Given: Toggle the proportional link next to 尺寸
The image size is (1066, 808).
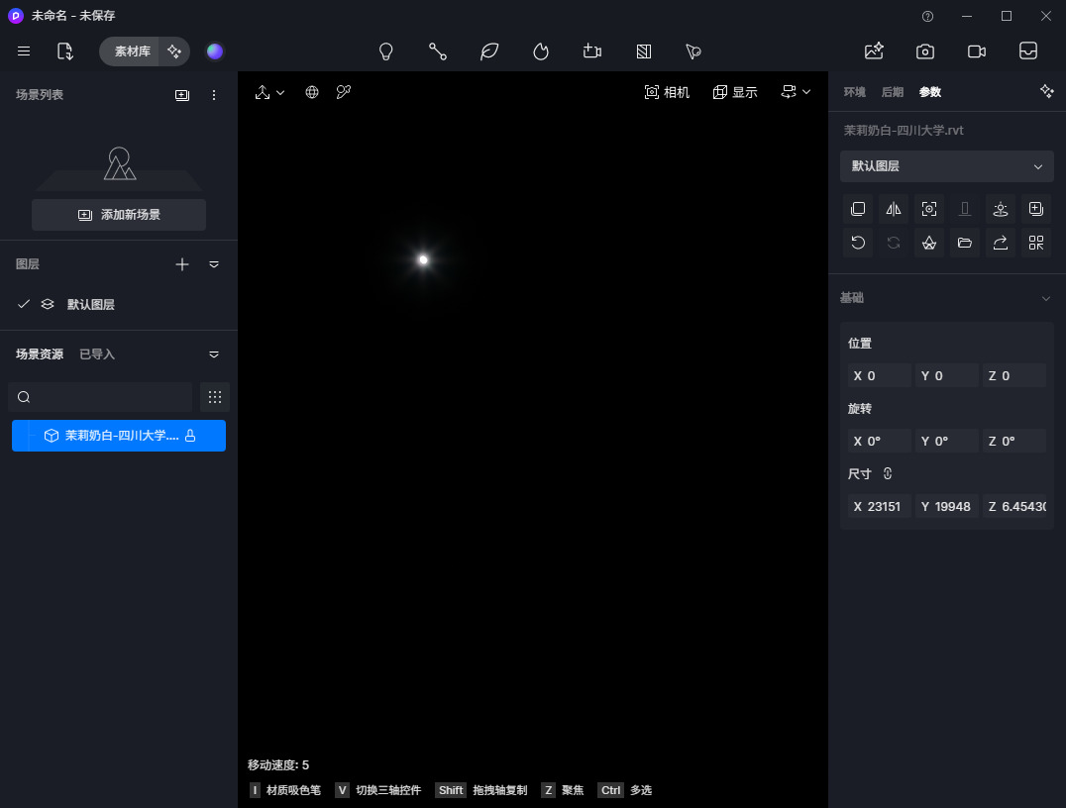Looking at the screenshot, I should click(x=888, y=474).
